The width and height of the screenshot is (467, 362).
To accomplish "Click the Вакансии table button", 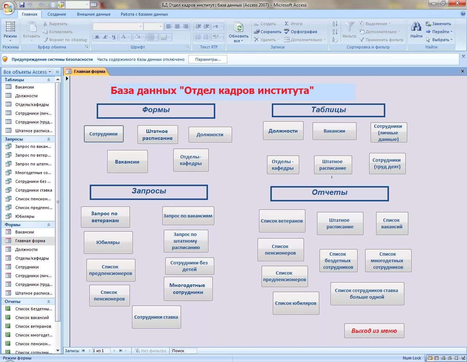I will 334,131.
